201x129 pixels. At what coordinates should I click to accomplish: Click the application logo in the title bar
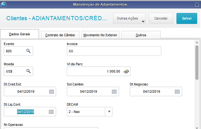4,5
